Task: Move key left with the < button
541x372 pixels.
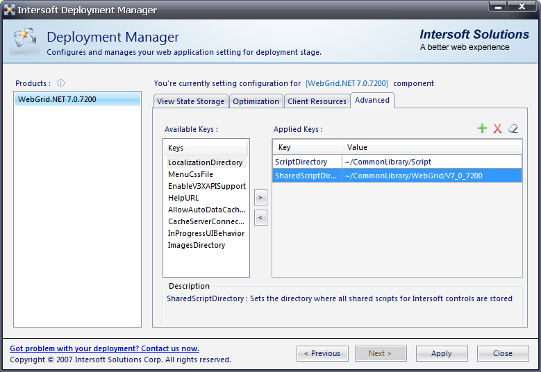Action: (x=260, y=217)
